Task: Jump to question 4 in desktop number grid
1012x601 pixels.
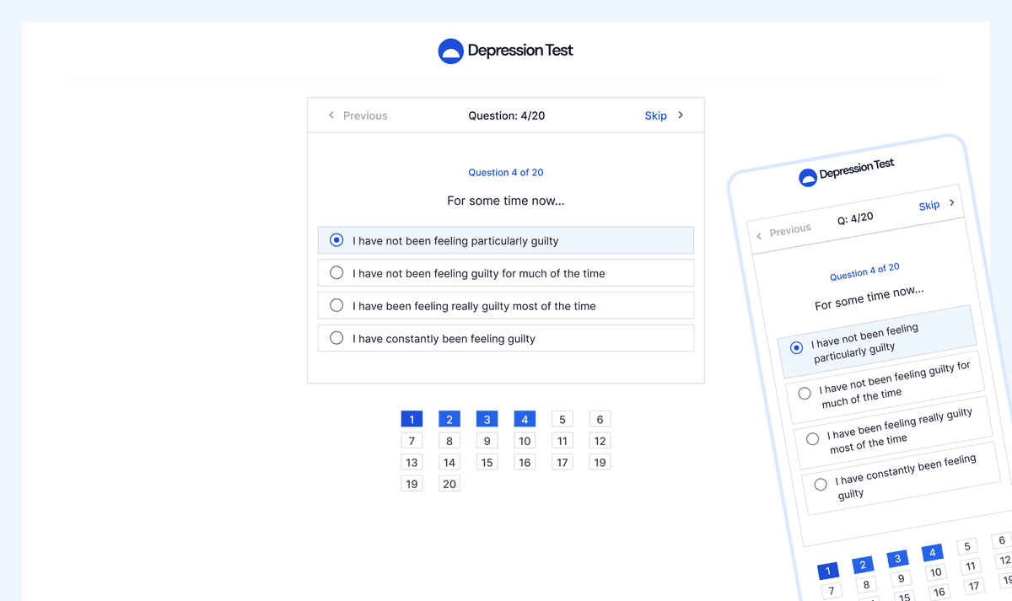Action: tap(525, 419)
